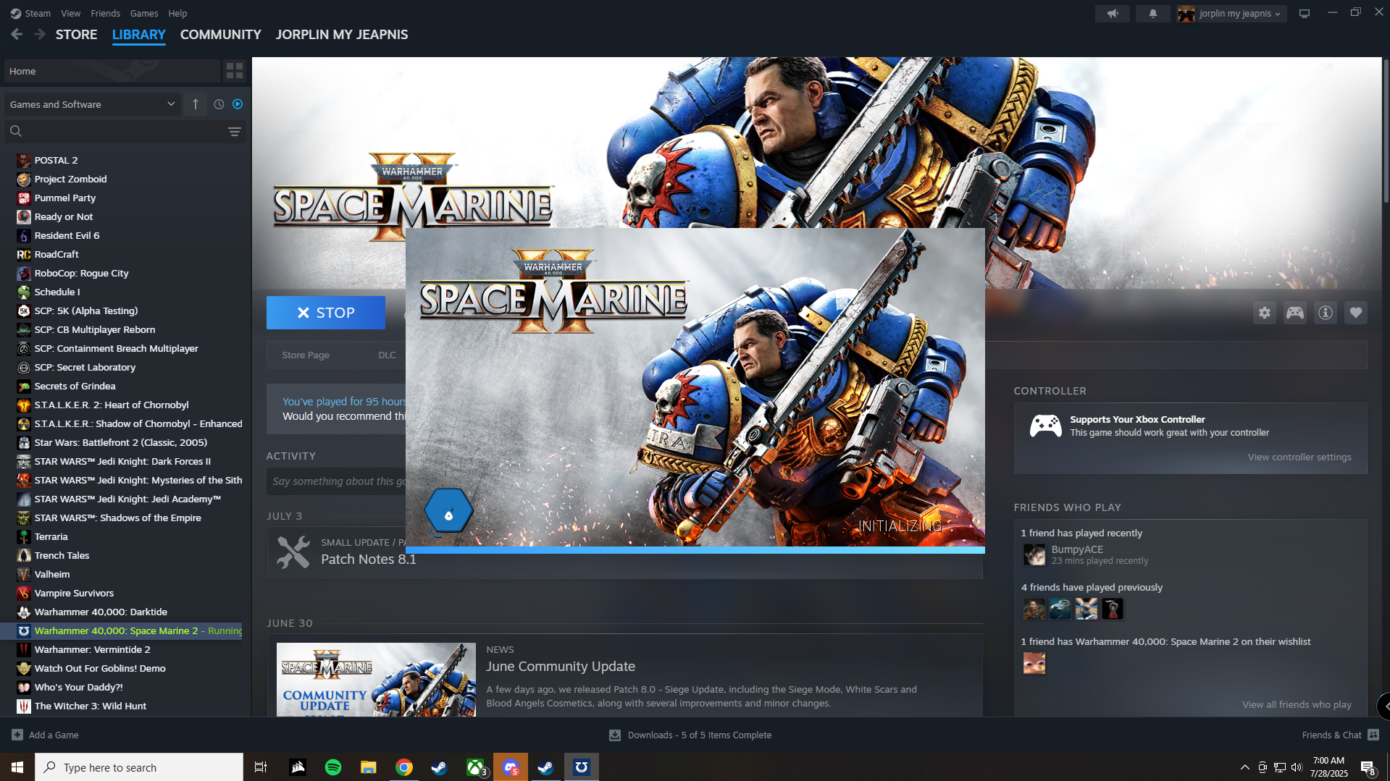Open the View menu
This screenshot has height=781, width=1390.
(x=71, y=13)
